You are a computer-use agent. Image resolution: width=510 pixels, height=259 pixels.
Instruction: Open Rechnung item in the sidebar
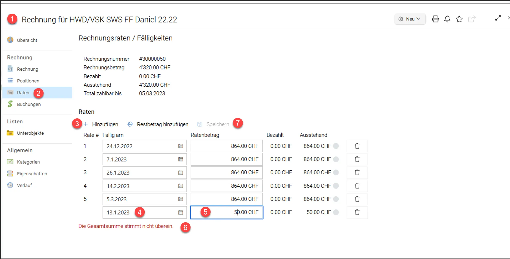tap(28, 69)
